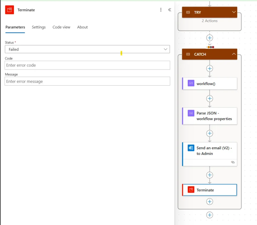
Task: Select the Terminate action card in CATCH
Action: click(210, 190)
